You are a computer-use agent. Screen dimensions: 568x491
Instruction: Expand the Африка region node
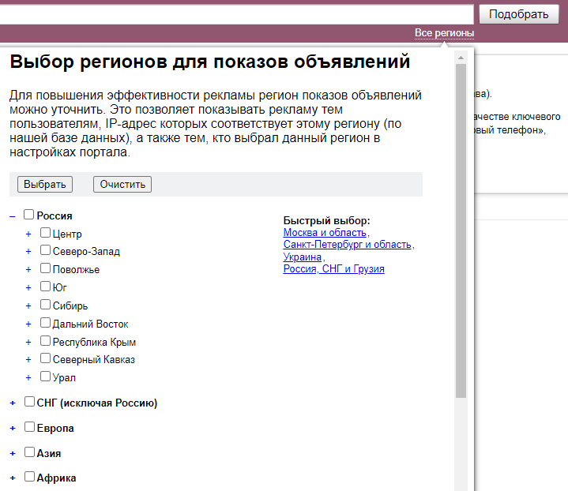tap(13, 478)
